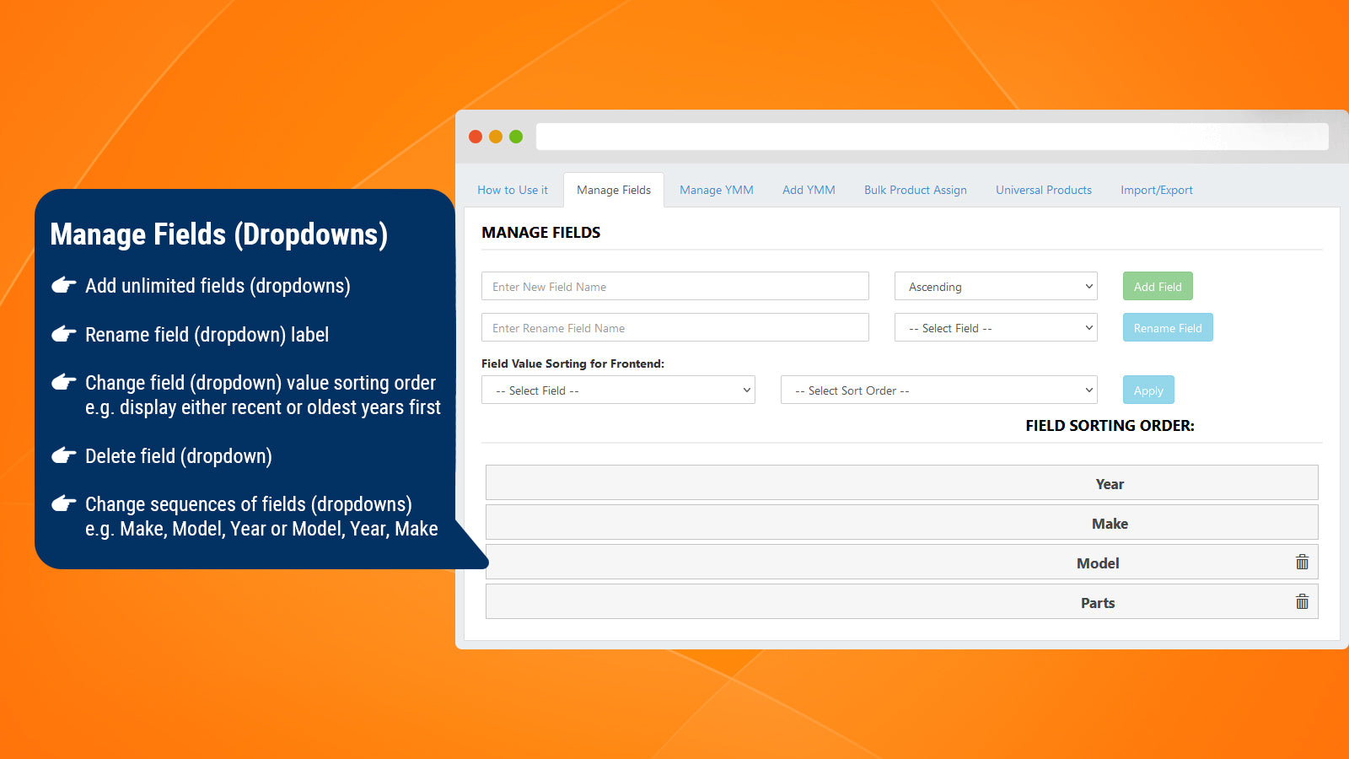
Task: Click the Rename Field button
Action: pyautogui.click(x=1167, y=327)
